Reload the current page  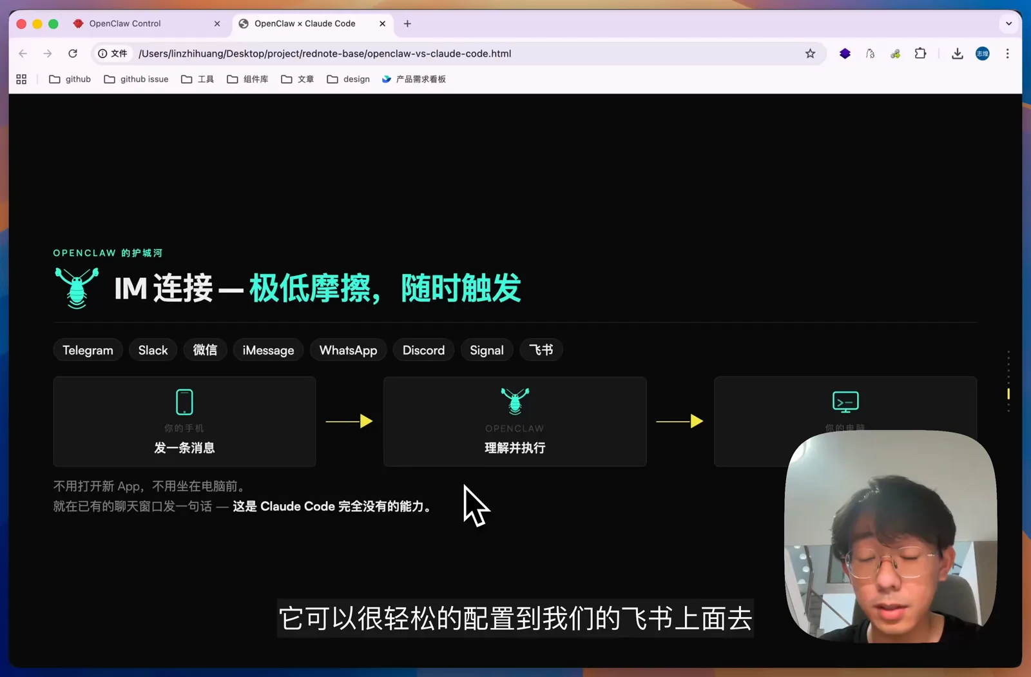(x=73, y=54)
